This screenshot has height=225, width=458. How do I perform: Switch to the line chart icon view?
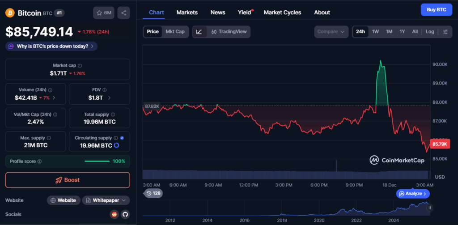point(199,32)
